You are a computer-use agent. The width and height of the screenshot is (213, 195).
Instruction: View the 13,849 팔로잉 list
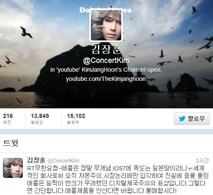point(40,119)
